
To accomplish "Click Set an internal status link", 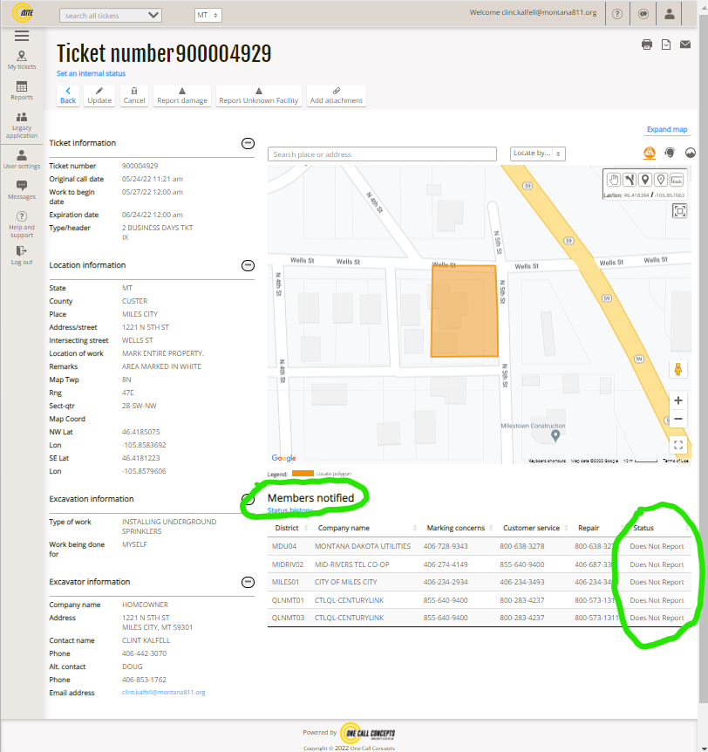I will (x=91, y=73).
